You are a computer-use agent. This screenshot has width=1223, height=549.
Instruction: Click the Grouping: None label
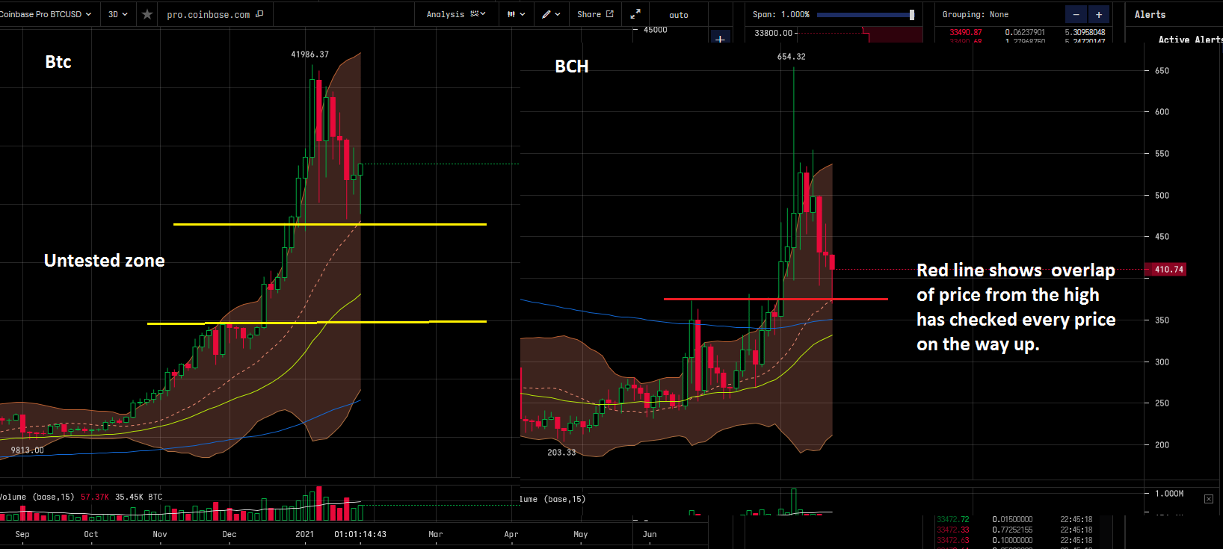(976, 14)
